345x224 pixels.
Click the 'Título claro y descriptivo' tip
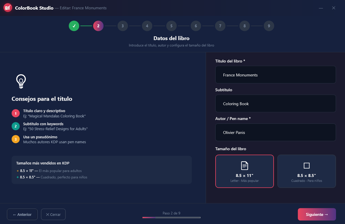tap(44, 111)
